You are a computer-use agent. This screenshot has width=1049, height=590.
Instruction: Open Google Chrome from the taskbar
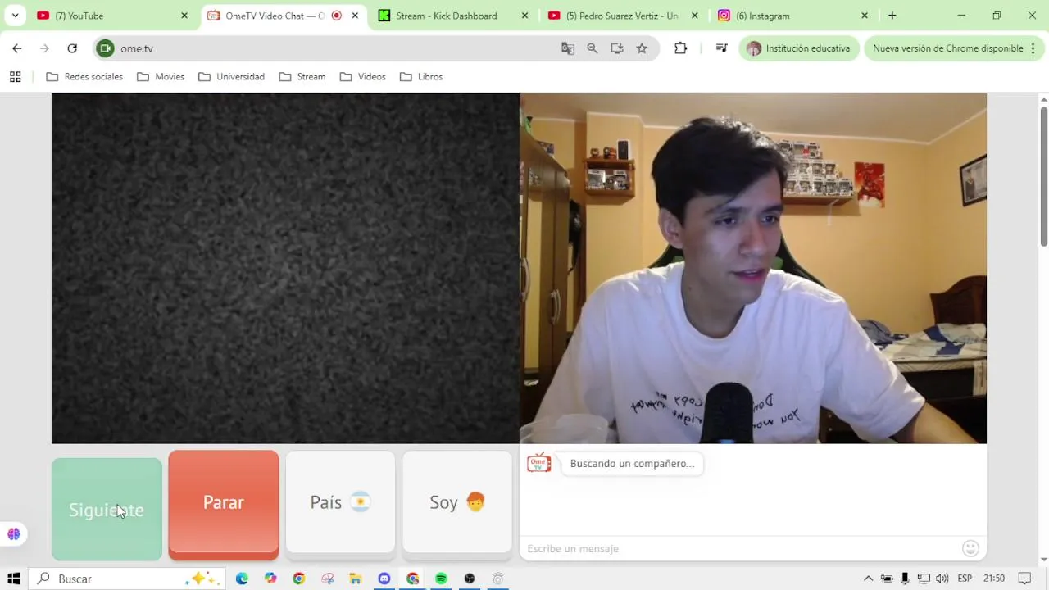pos(299,579)
